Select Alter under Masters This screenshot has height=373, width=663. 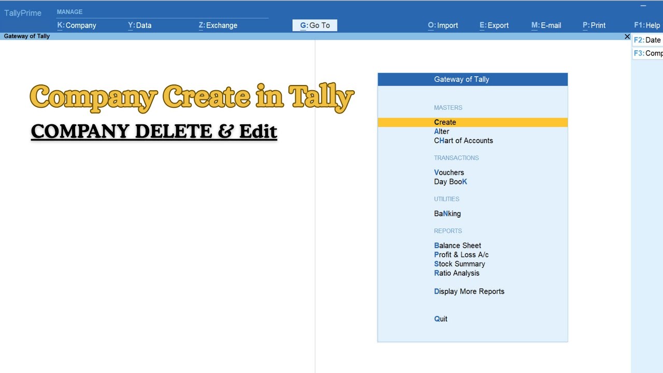pyautogui.click(x=442, y=132)
